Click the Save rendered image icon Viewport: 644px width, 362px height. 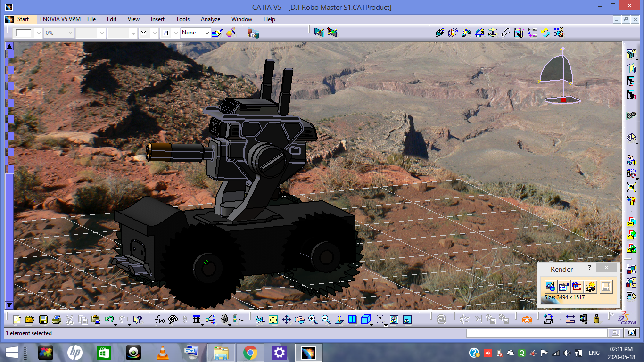[606, 286]
